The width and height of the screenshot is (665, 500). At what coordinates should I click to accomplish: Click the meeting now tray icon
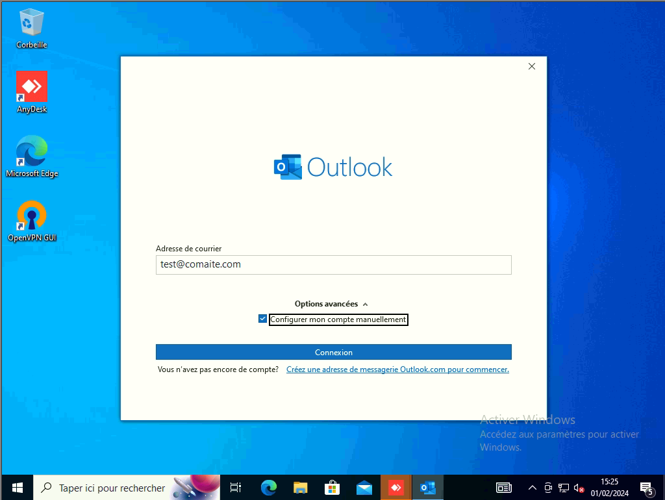(548, 488)
